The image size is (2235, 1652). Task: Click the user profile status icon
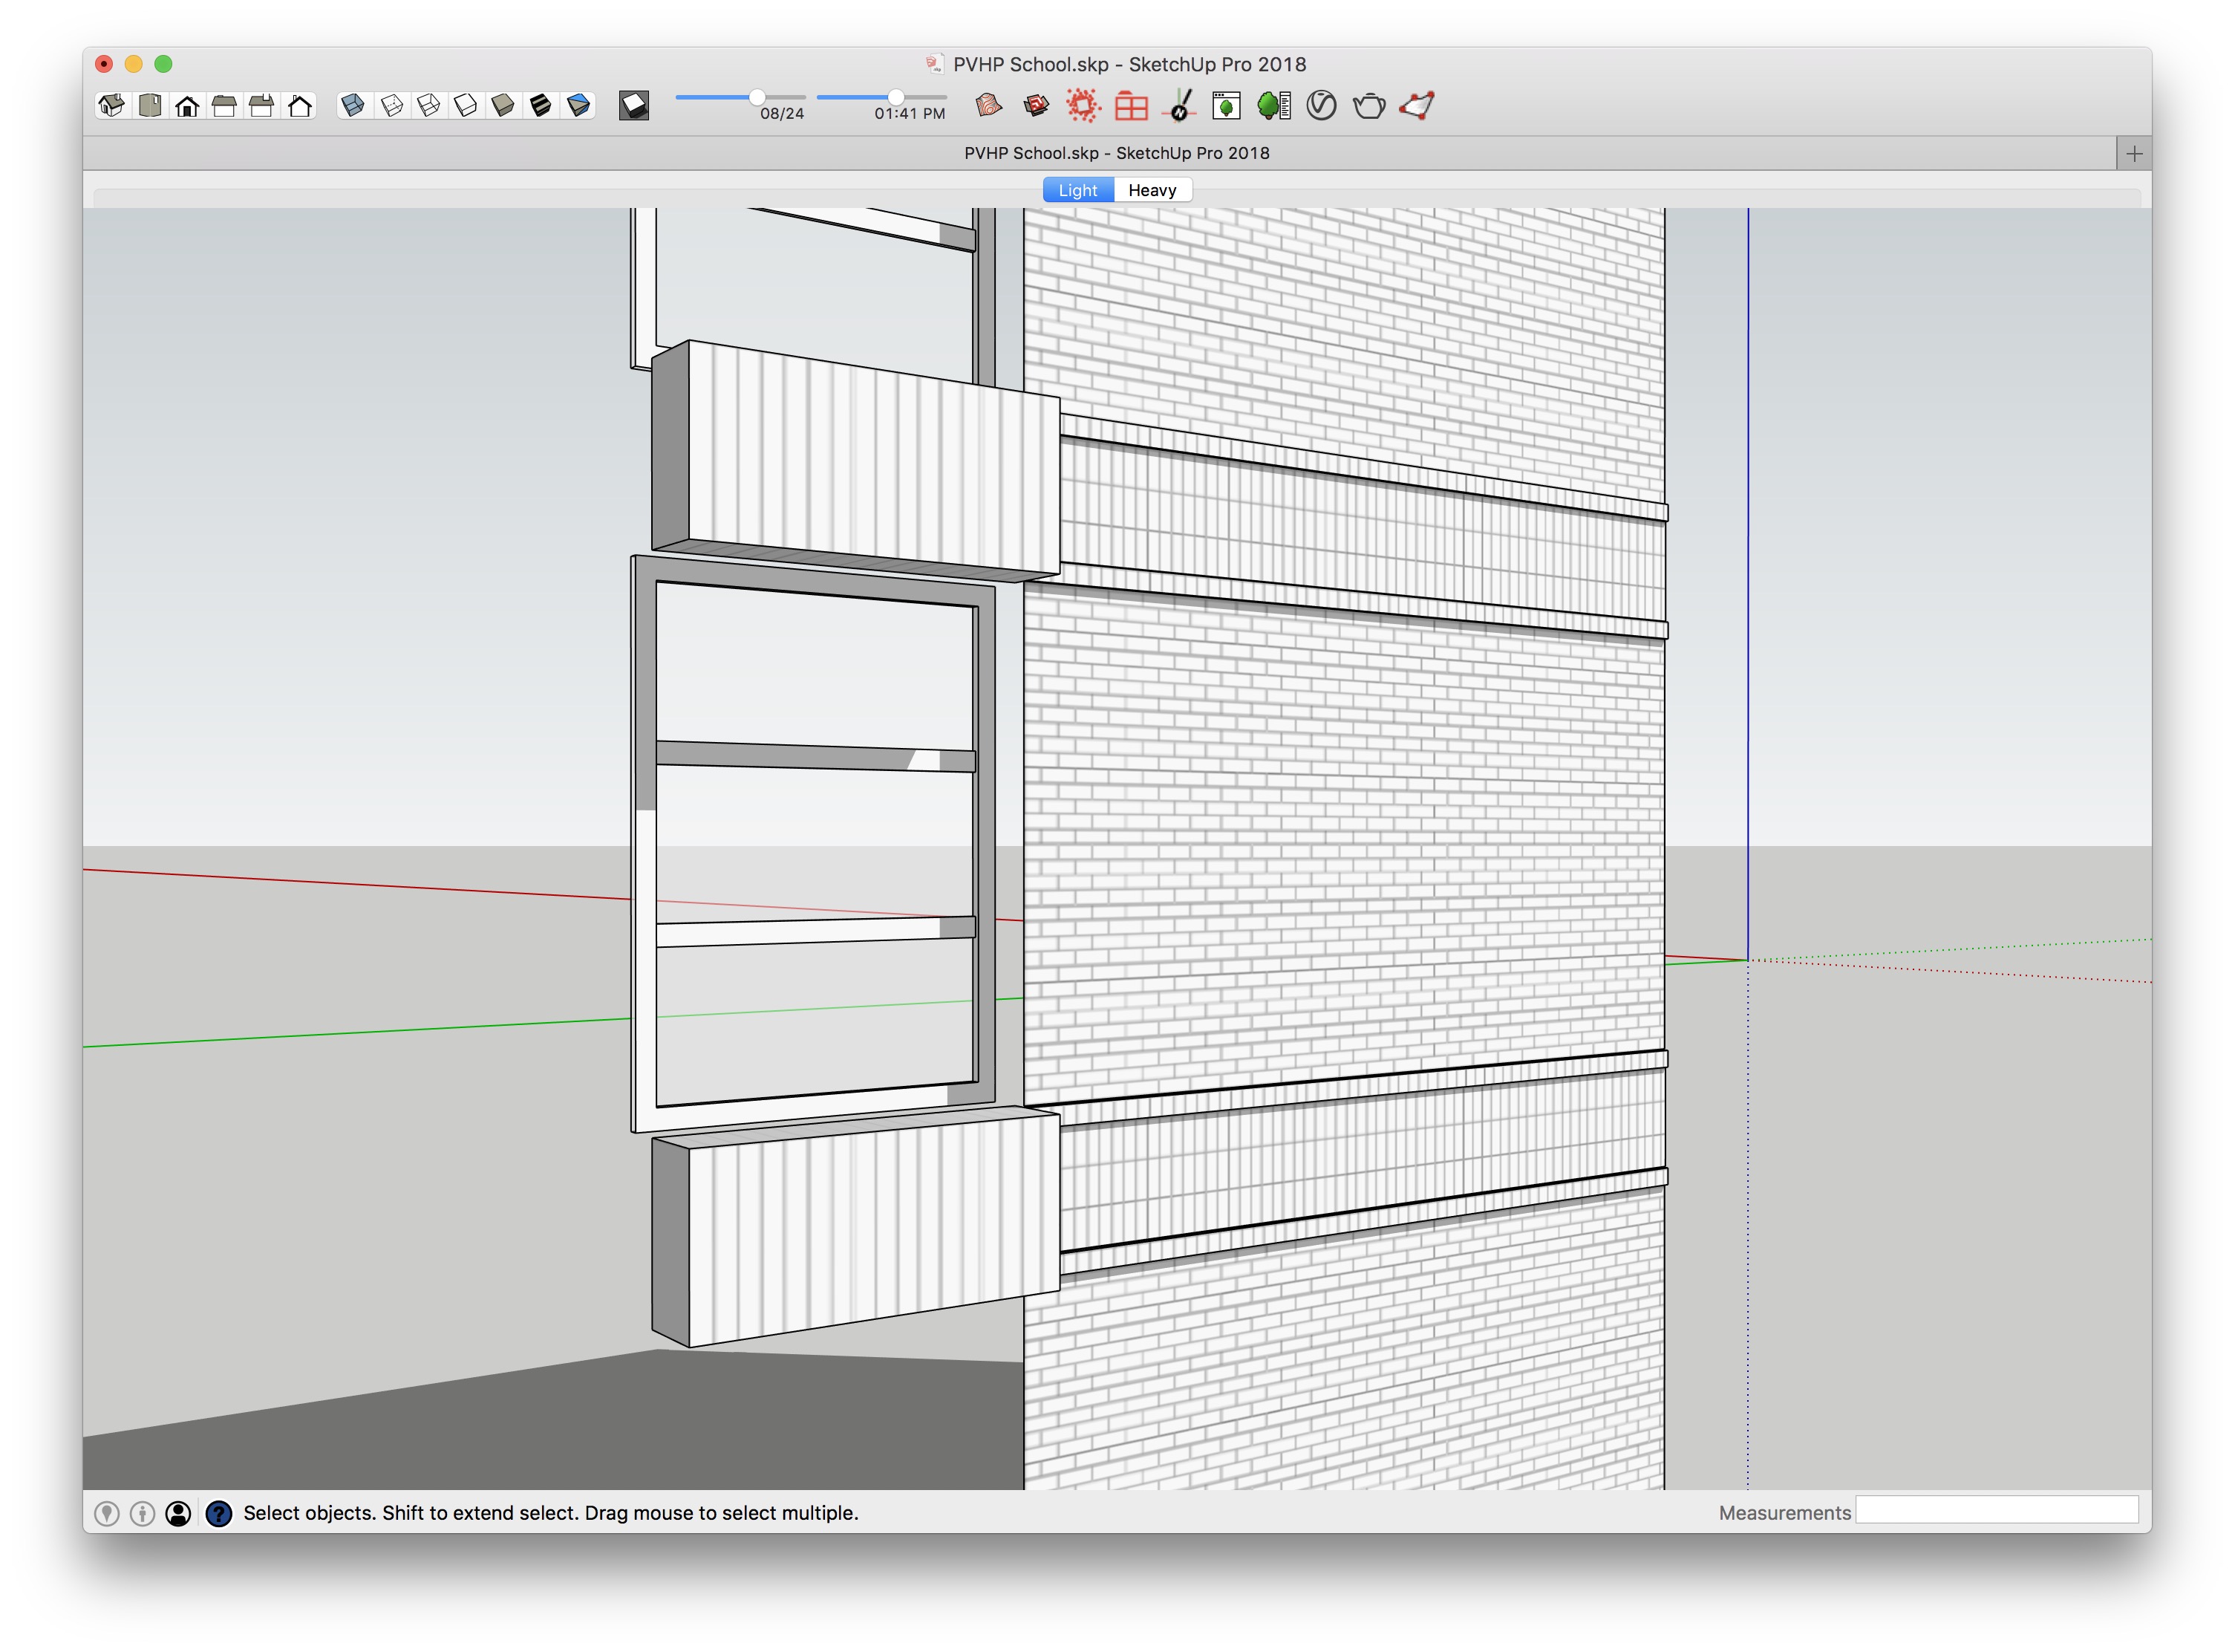click(x=178, y=1513)
